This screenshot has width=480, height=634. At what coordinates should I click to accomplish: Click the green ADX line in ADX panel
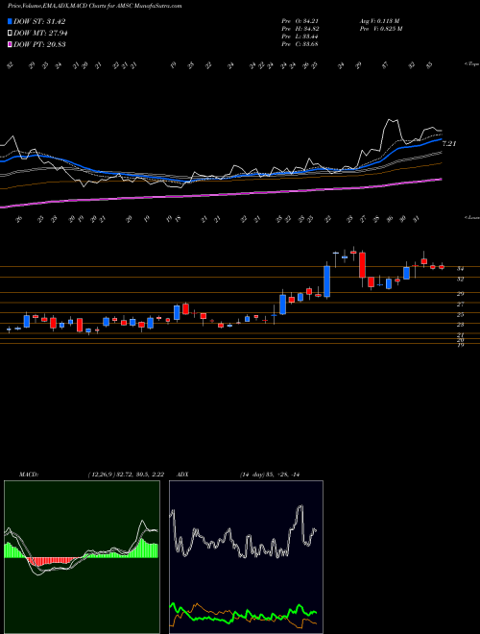click(243, 615)
